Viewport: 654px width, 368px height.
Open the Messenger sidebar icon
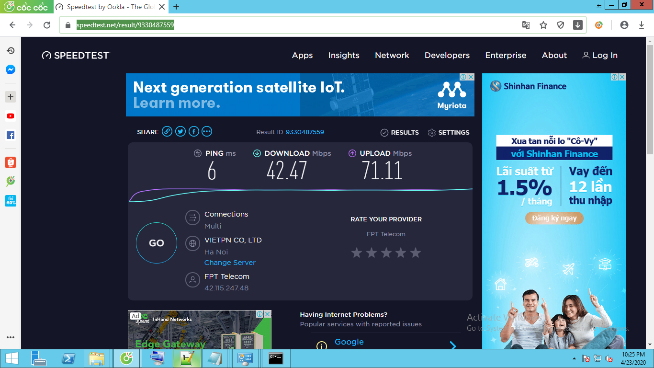pyautogui.click(x=11, y=69)
